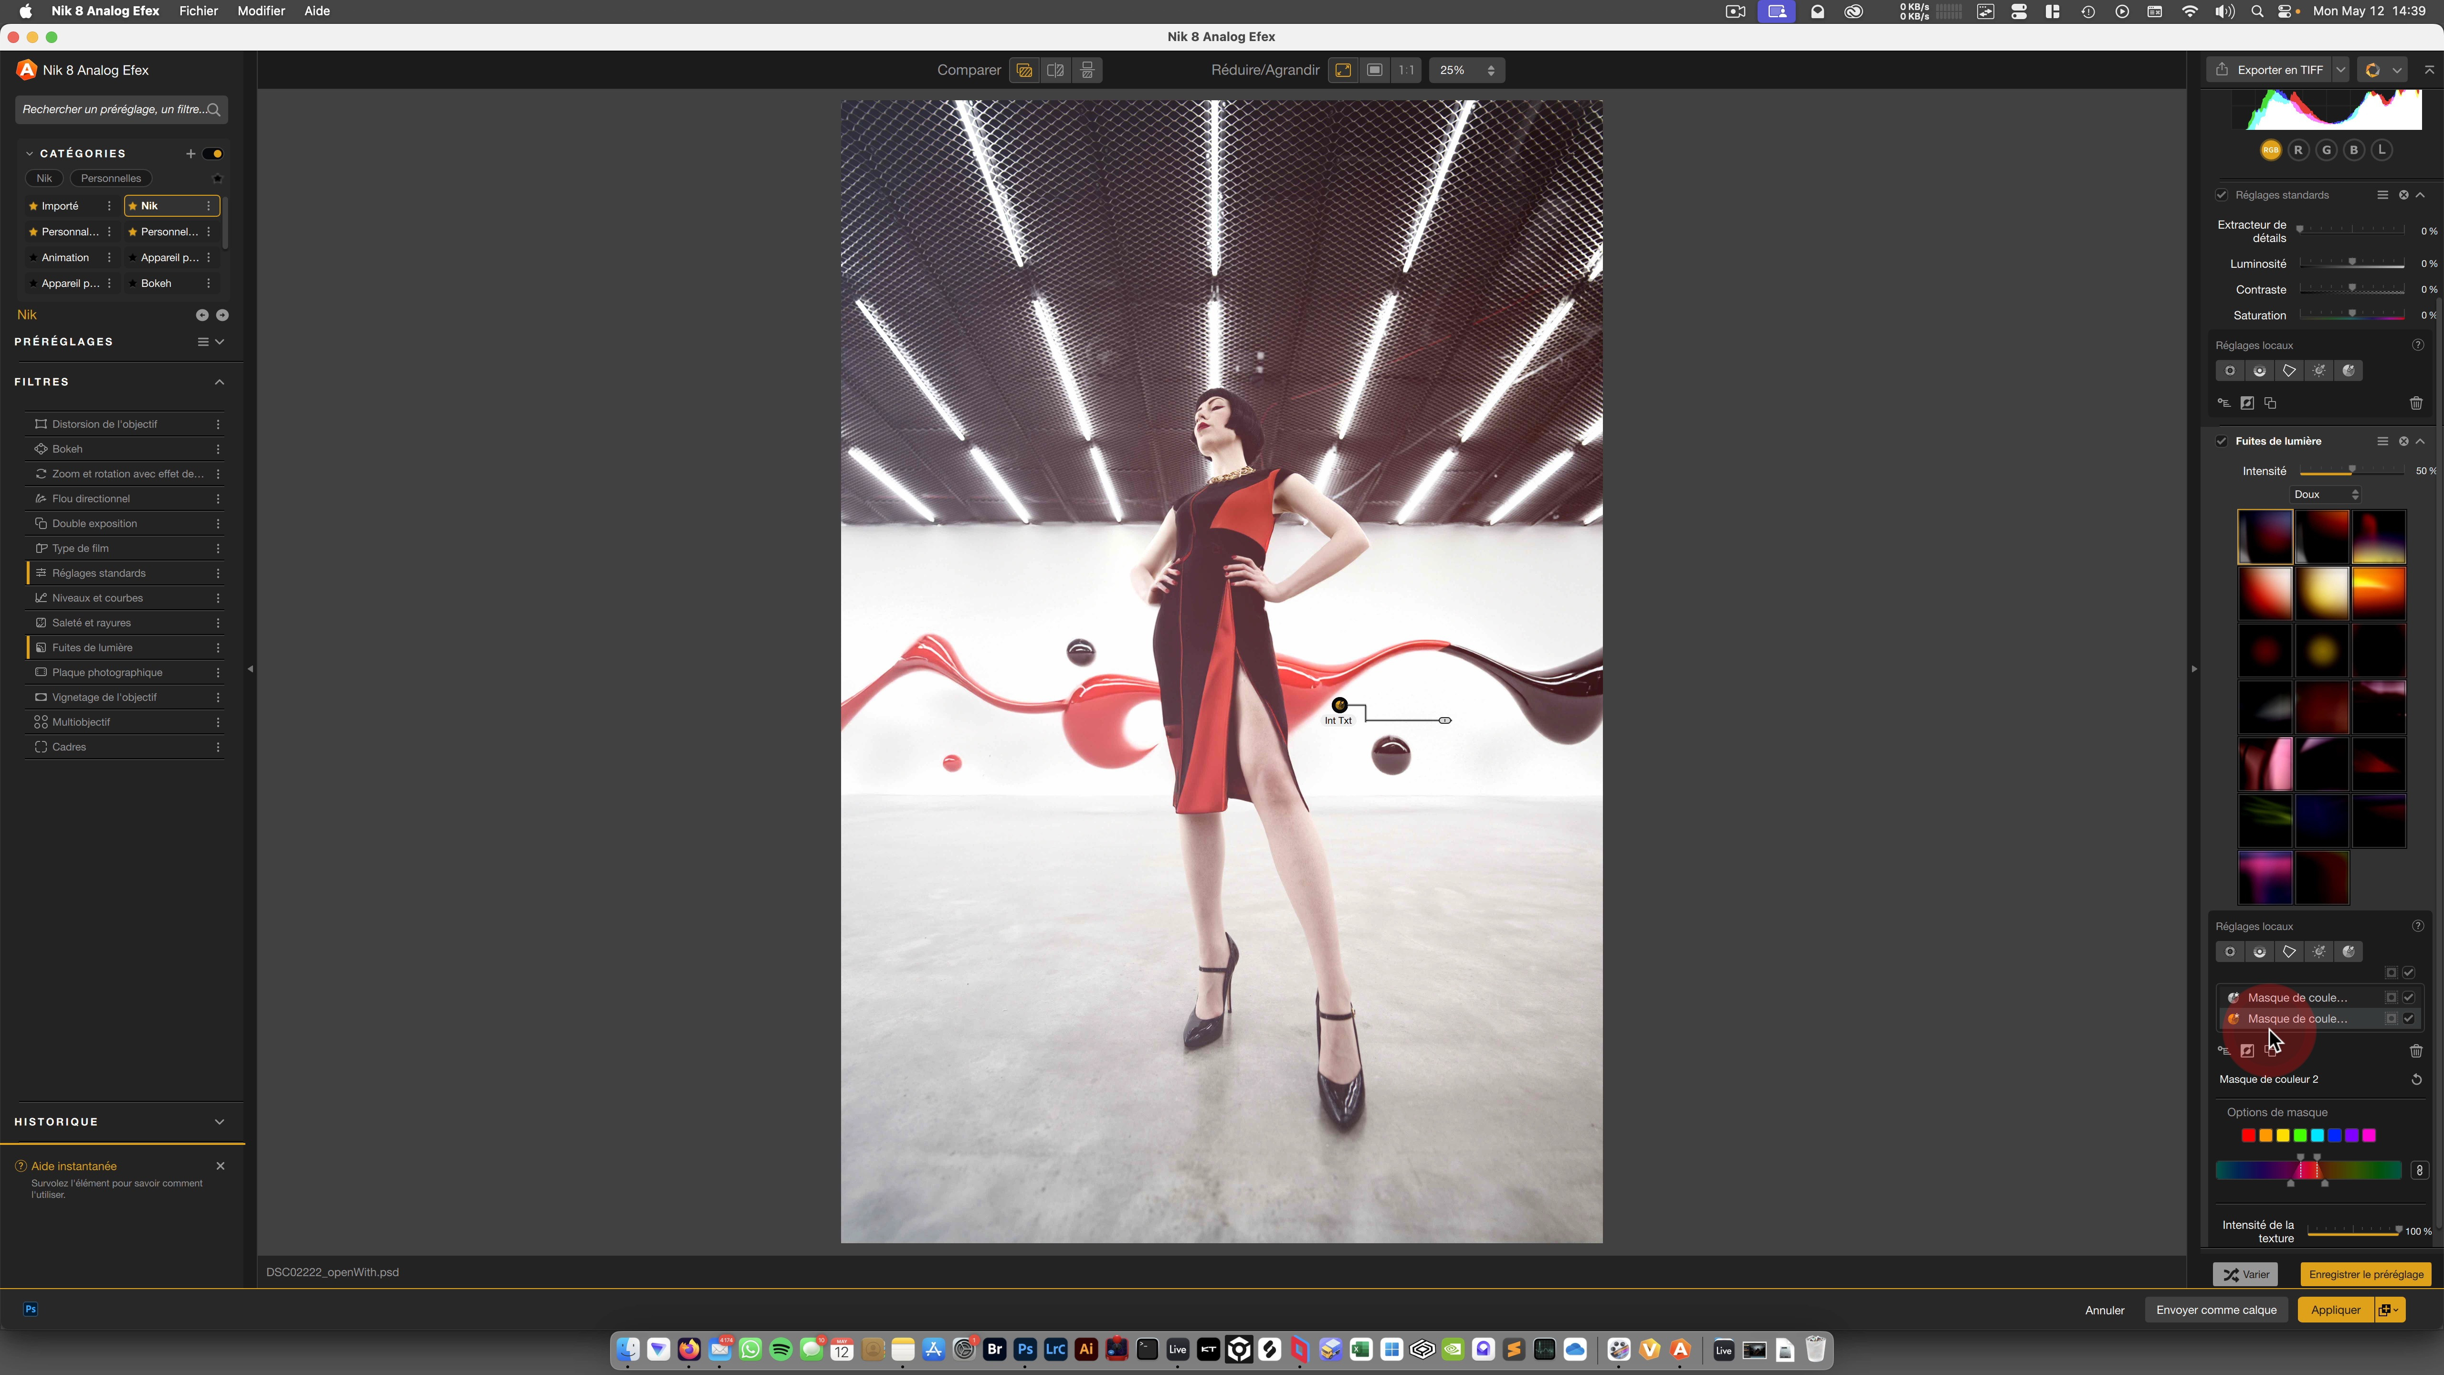
Task: Collapse the Fuites de lumière panel
Action: 2420,441
